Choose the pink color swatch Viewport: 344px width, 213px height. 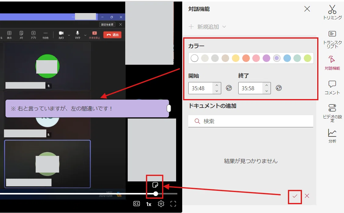(256, 58)
